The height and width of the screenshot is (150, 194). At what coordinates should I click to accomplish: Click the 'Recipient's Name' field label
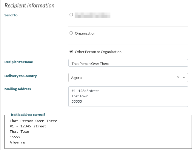coord(19,62)
